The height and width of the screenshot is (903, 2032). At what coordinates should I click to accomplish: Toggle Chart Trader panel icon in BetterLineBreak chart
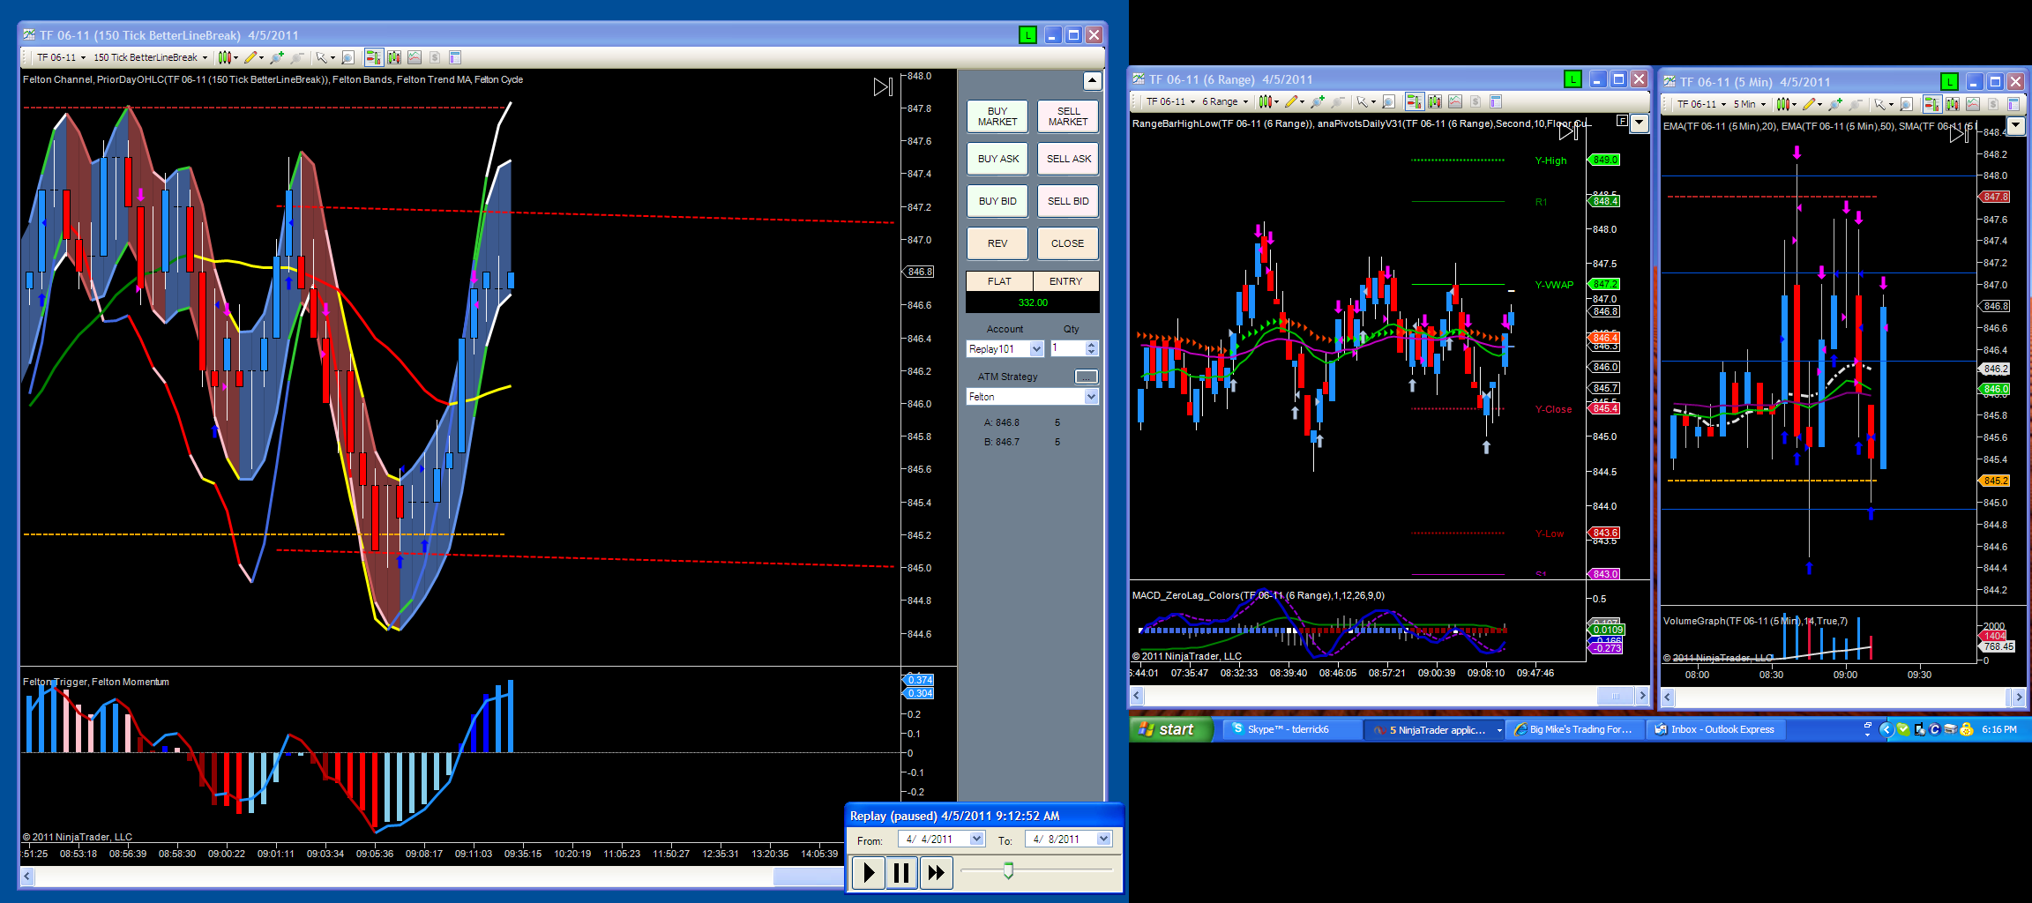pos(373,57)
